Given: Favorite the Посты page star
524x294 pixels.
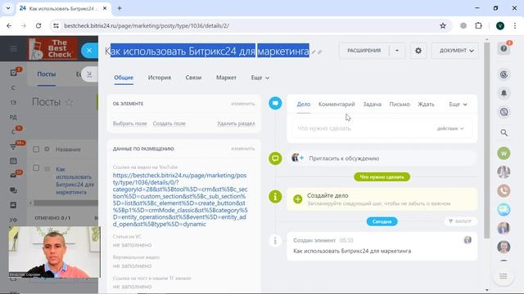Looking at the screenshot, I should click(x=69, y=102).
